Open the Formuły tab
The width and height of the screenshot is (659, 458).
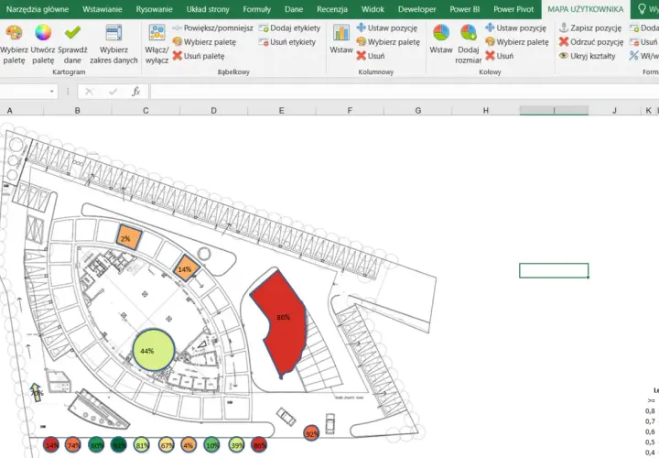pyautogui.click(x=257, y=9)
